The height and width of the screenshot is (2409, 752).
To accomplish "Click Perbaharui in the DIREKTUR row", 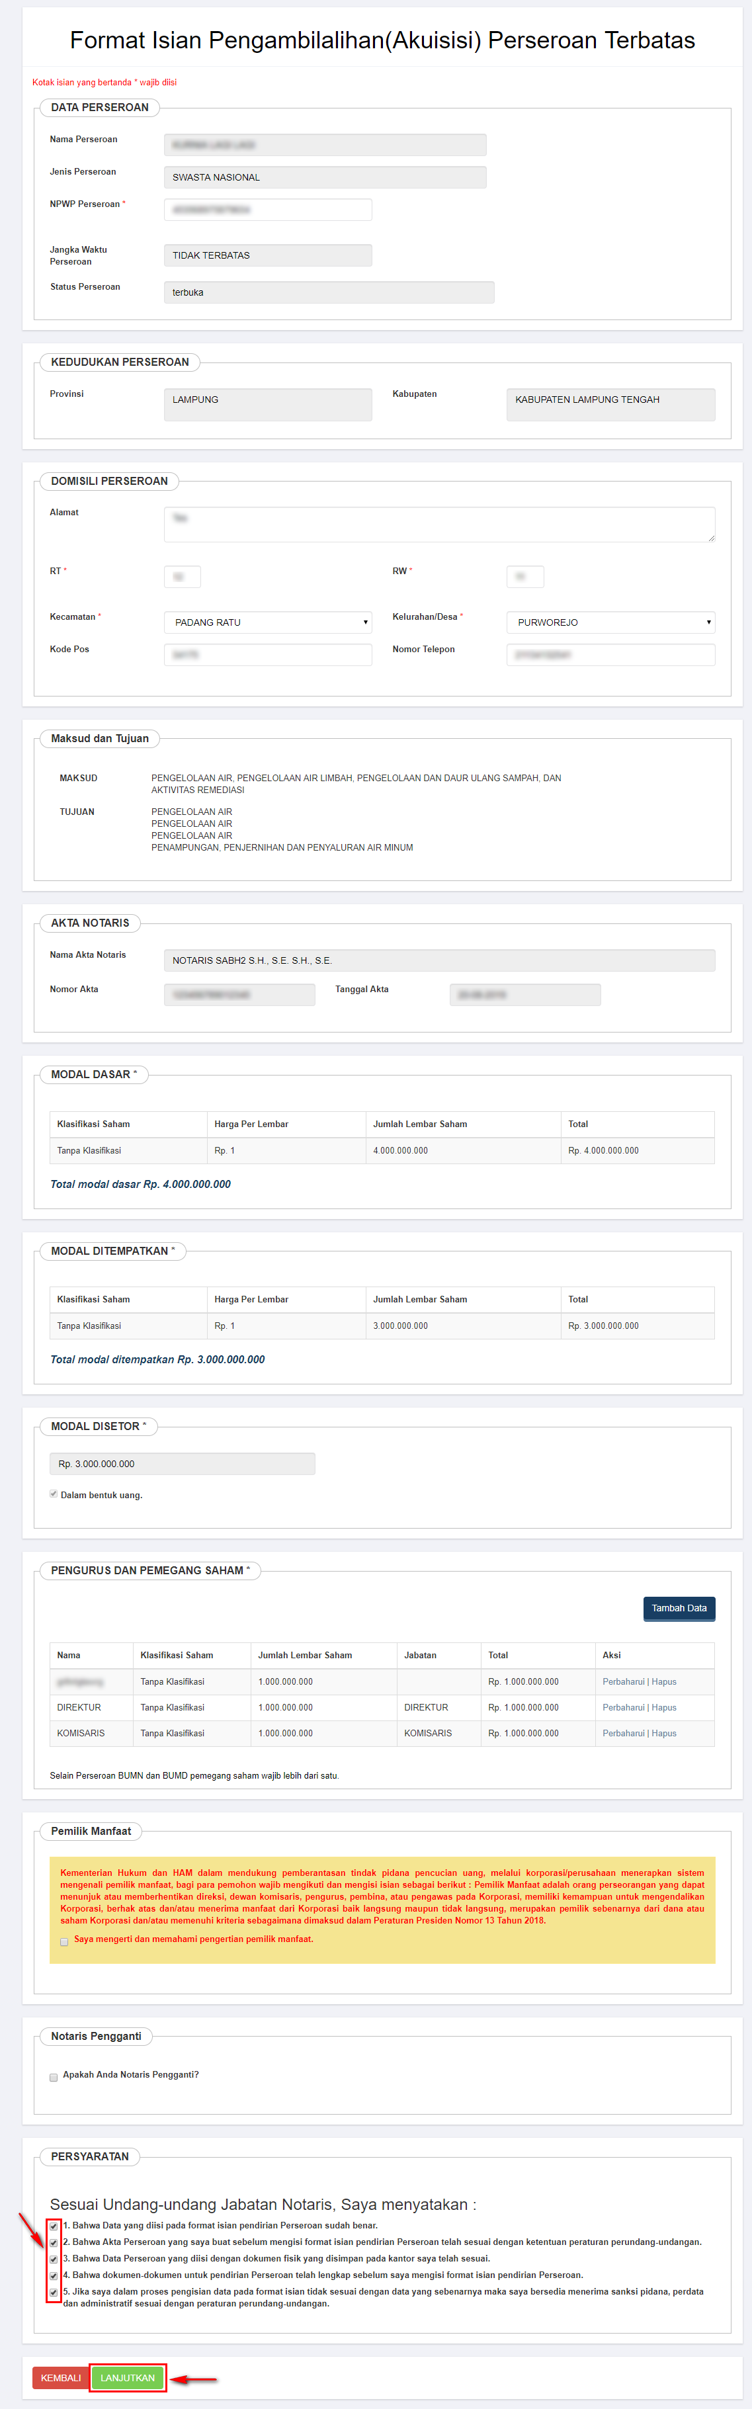I will tap(623, 1708).
